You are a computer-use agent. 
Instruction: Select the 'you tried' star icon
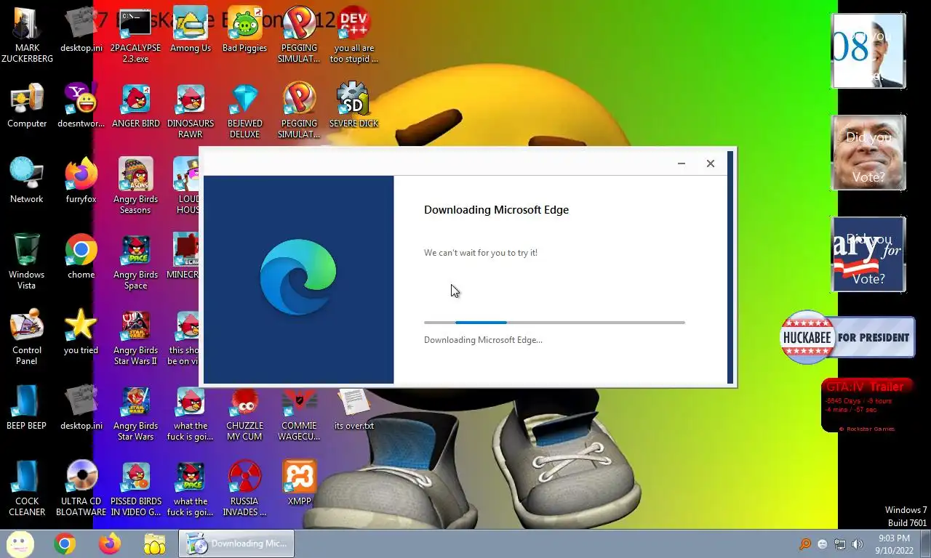81,331
